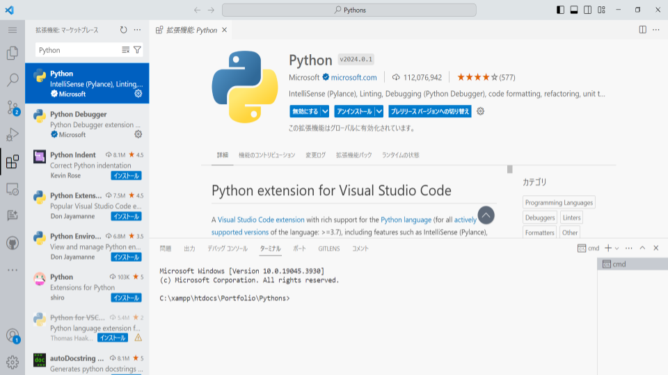Image resolution: width=668 pixels, height=375 pixels.
Task: Open new terminal profile dropdown arrow
Action: [x=617, y=249]
